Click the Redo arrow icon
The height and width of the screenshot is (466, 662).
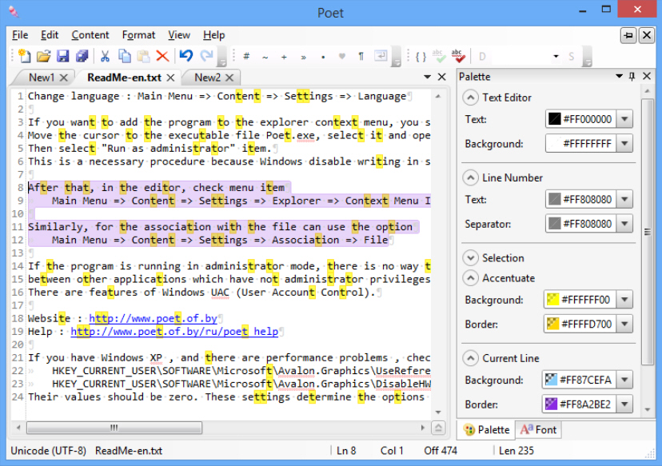[x=206, y=56]
